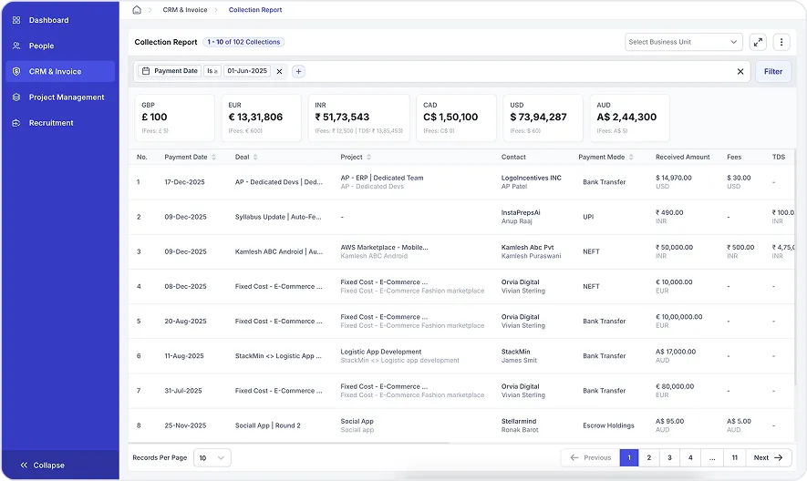807x481 pixels.
Task: Click the home icon in breadcrumb
Action: click(137, 10)
